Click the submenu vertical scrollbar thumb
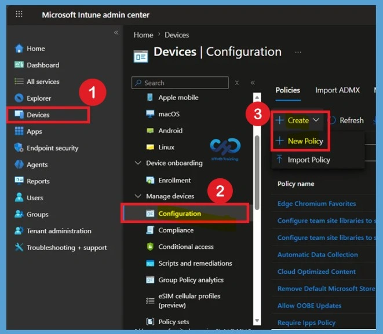Viewport: 383px width, 334px height. tap(257, 172)
